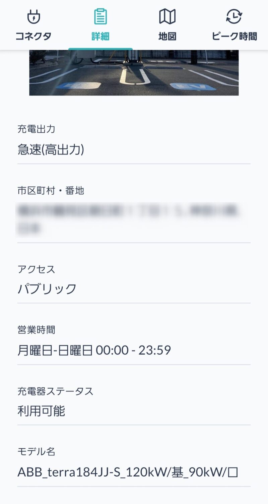Tap the 地図 folded map icon
The width and height of the screenshot is (268, 504).
pos(167,16)
